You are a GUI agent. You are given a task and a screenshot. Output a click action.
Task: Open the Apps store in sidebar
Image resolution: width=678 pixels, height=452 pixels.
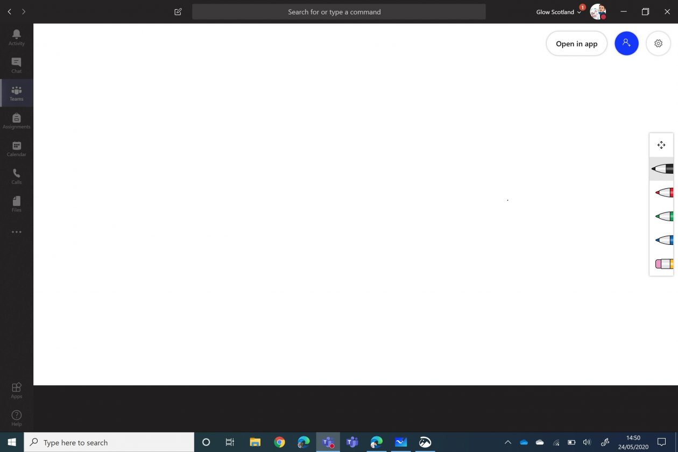coord(16,391)
